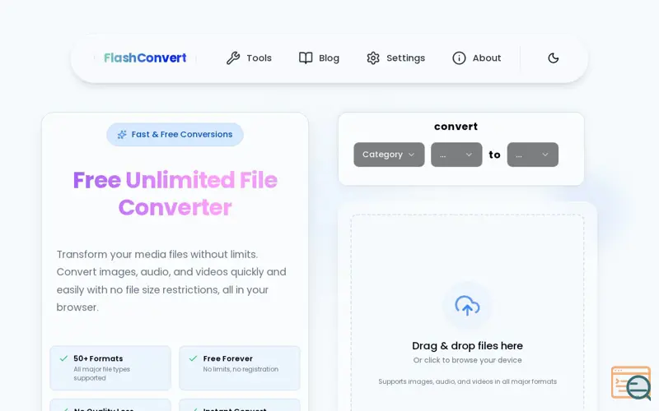This screenshot has width=659, height=411.
Task: Toggle dark mode with moon icon
Action: point(554,58)
